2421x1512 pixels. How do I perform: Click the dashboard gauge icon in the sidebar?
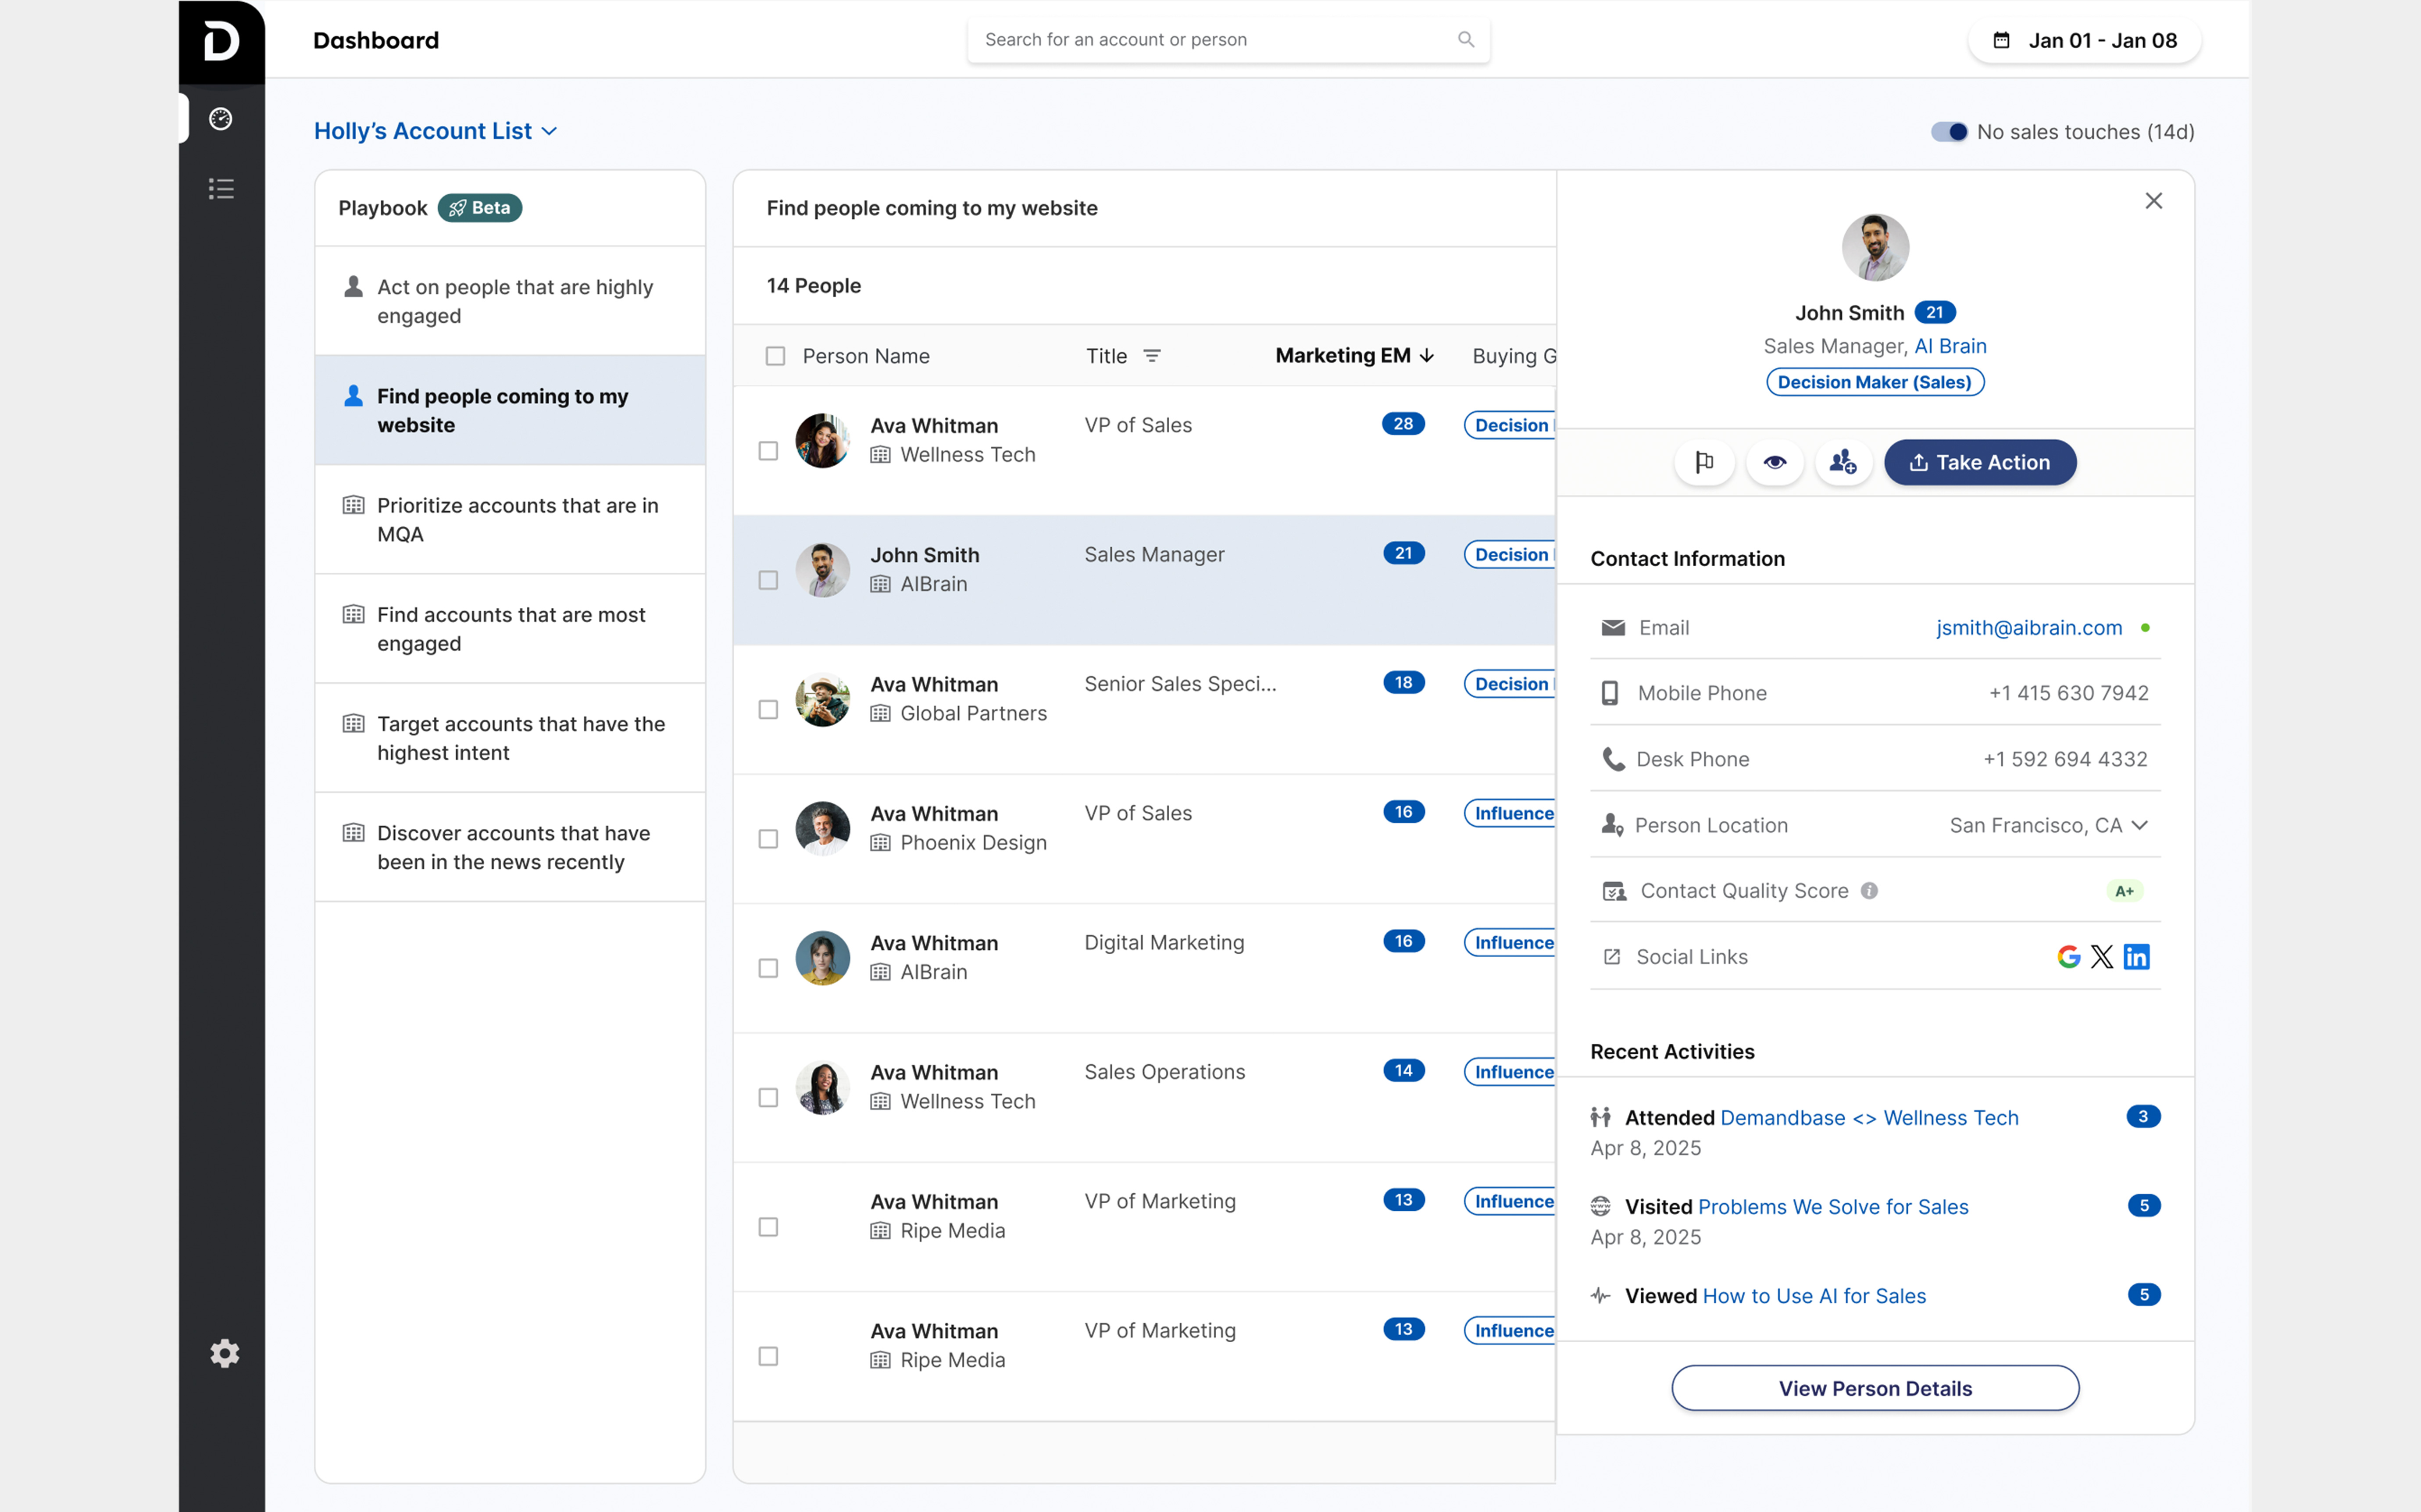[x=221, y=119]
